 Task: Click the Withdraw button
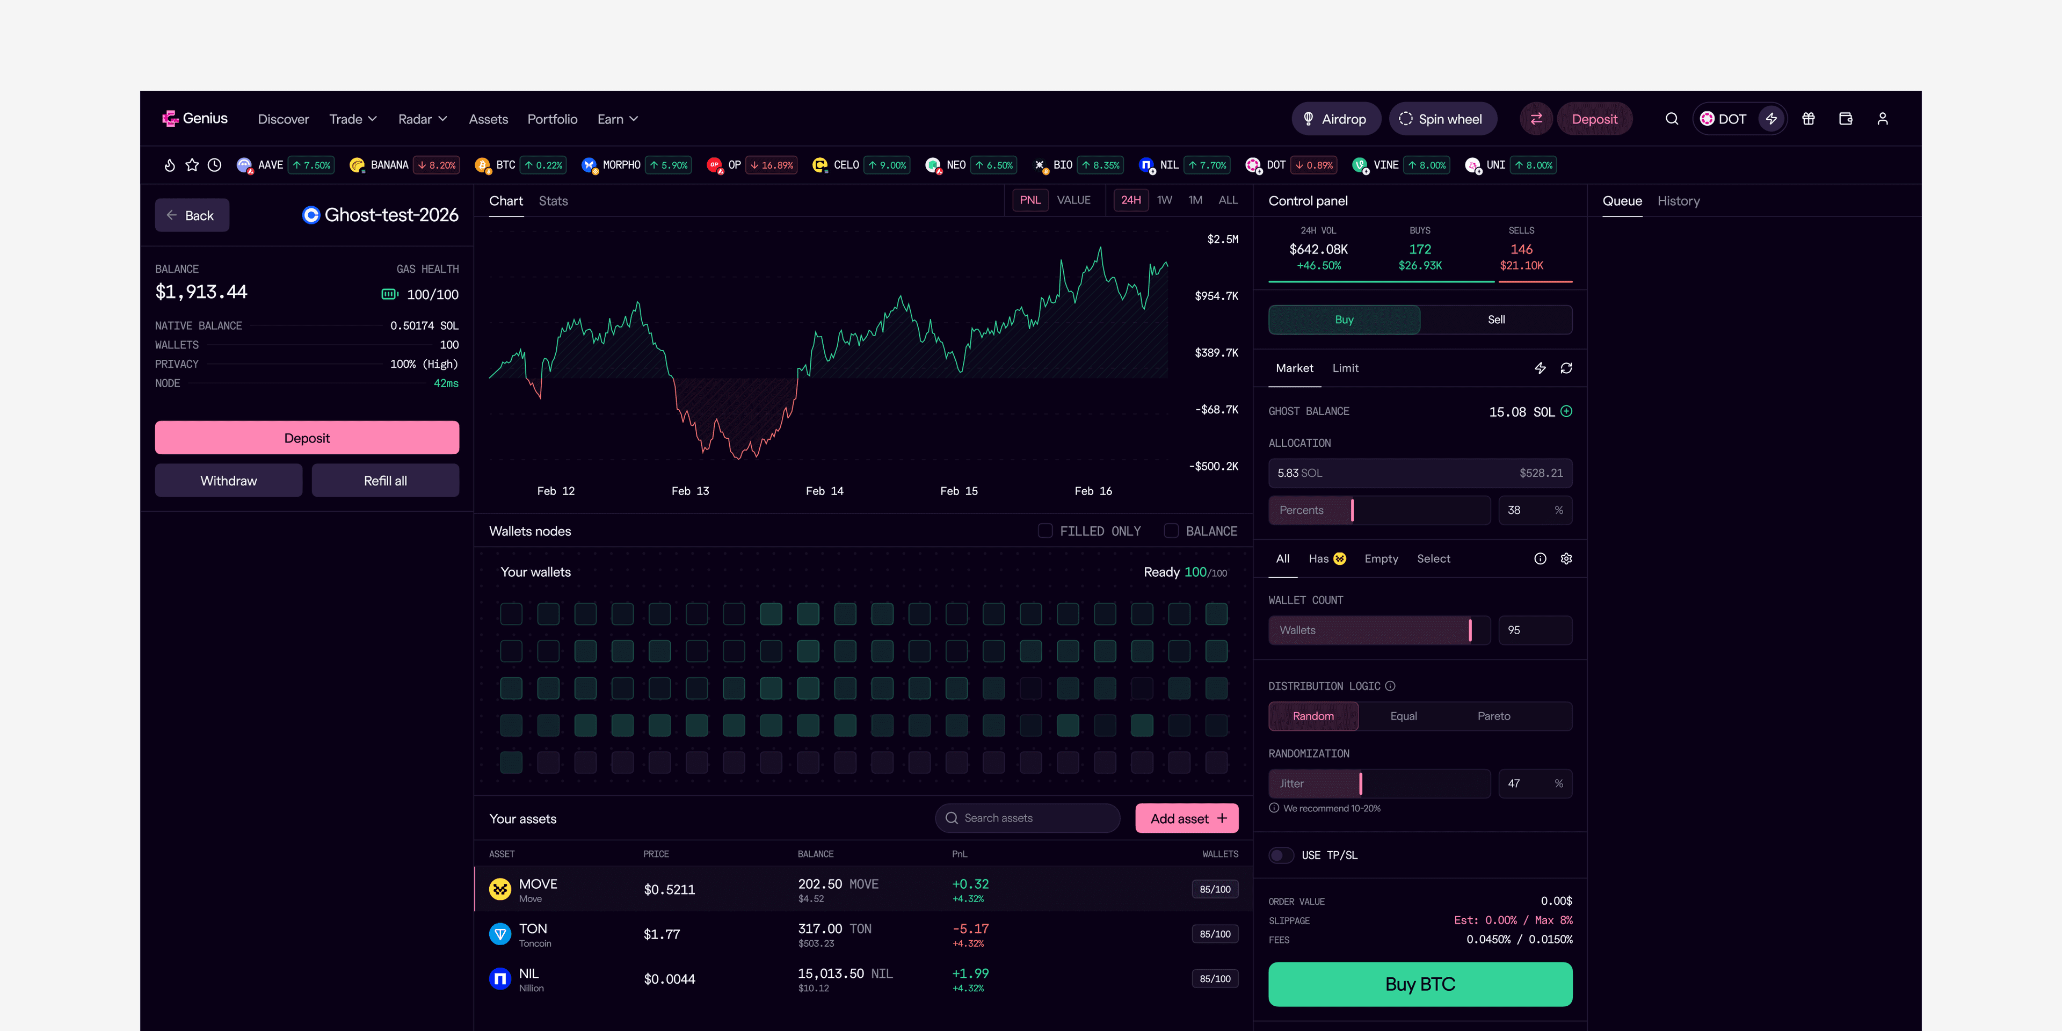[x=229, y=480]
